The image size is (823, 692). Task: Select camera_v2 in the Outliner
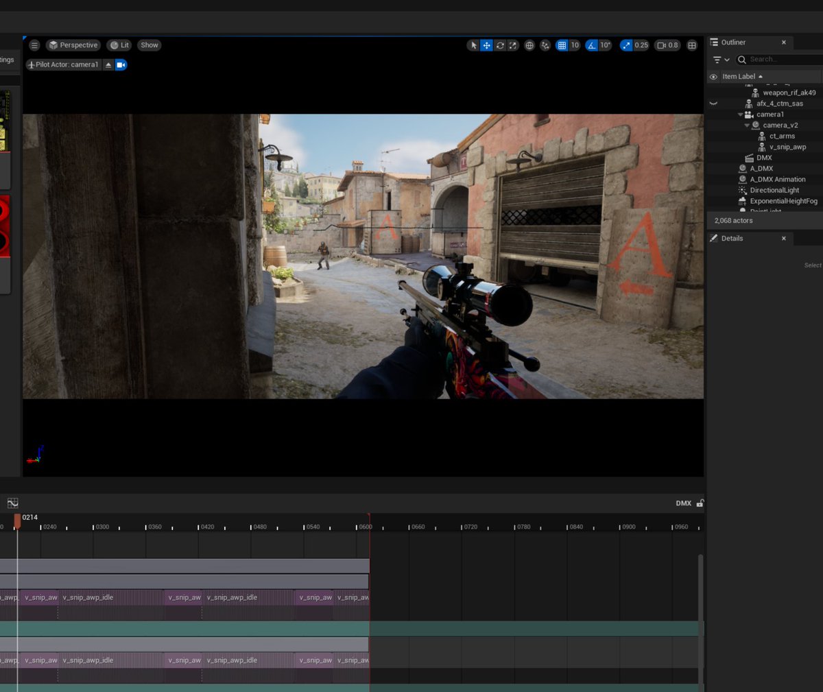[780, 126]
